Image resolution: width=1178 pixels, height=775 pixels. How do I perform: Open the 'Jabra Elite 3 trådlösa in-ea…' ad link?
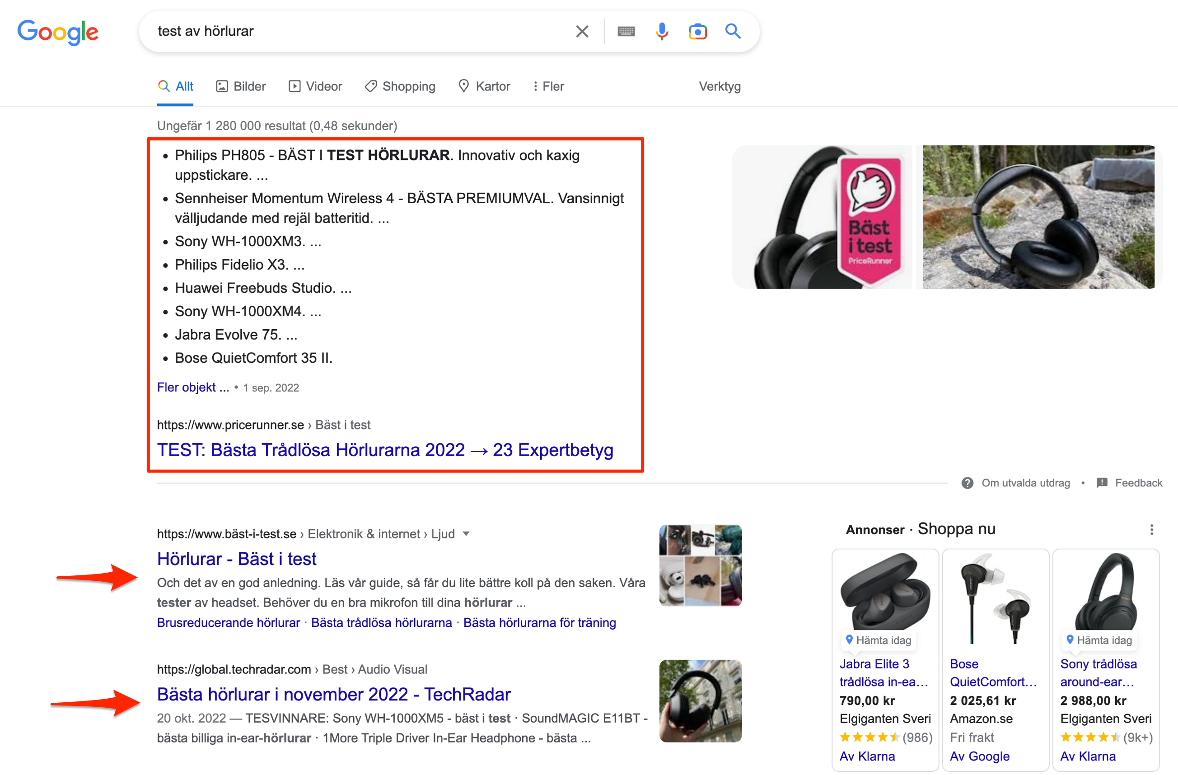(883, 673)
